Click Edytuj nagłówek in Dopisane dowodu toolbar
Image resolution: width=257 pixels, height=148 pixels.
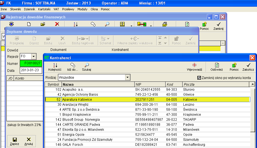click(x=83, y=41)
